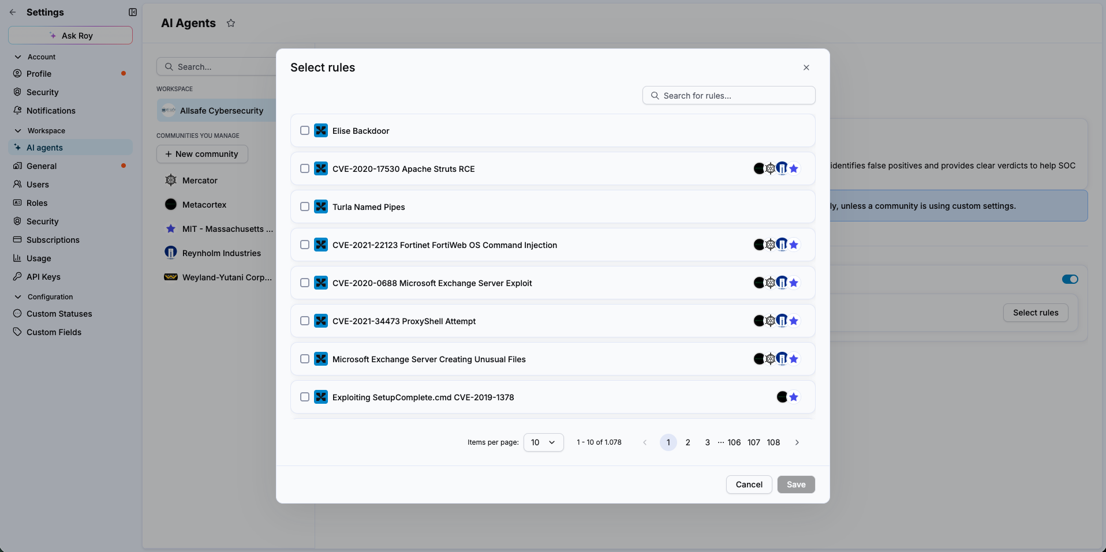The width and height of the screenshot is (1106, 552).
Task: Collapse the Workspace section chevron
Action: (x=18, y=131)
